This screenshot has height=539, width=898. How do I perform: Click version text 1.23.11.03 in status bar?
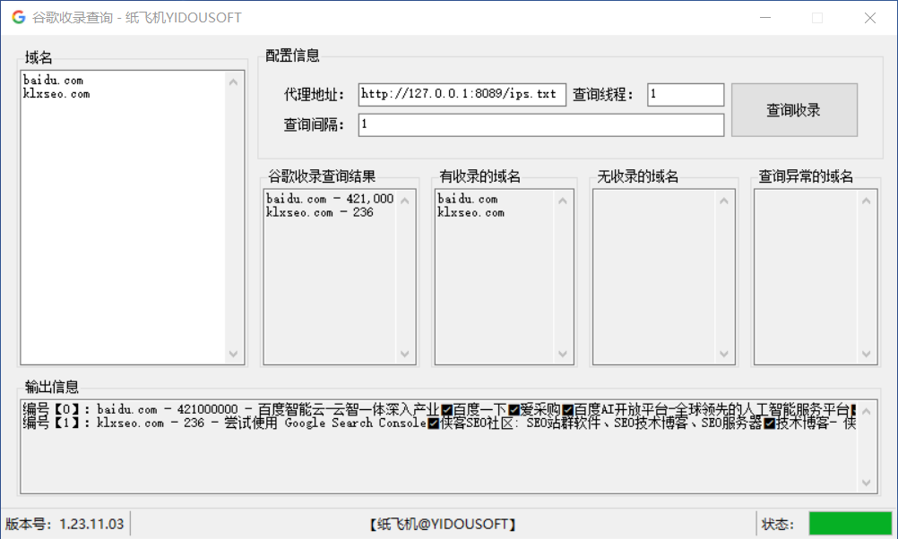point(91,524)
